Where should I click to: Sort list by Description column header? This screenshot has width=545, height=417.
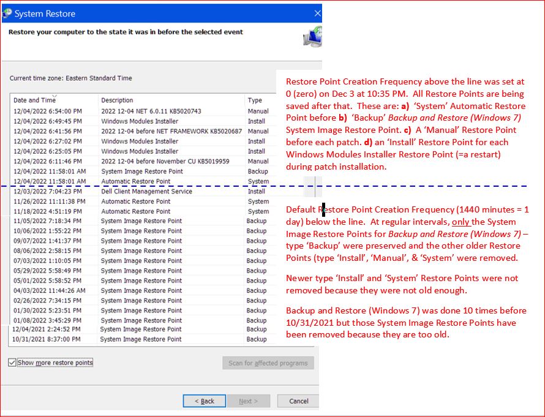[x=117, y=100]
